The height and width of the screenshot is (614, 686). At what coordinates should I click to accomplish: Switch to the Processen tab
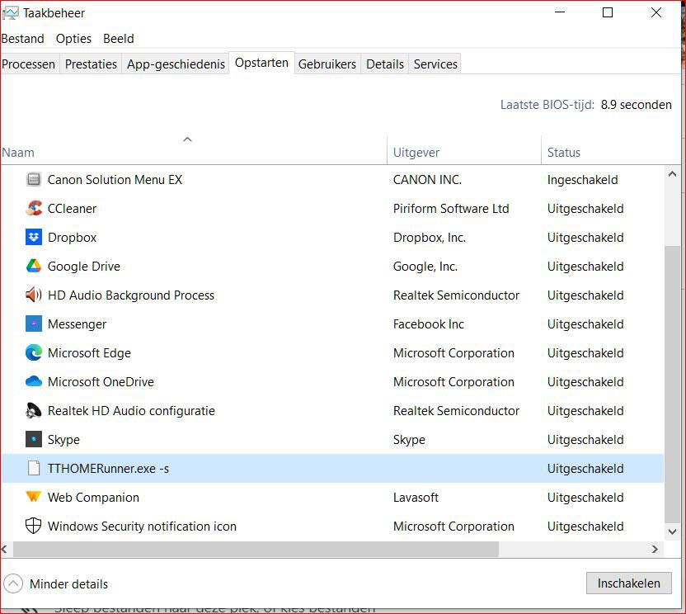[x=29, y=64]
